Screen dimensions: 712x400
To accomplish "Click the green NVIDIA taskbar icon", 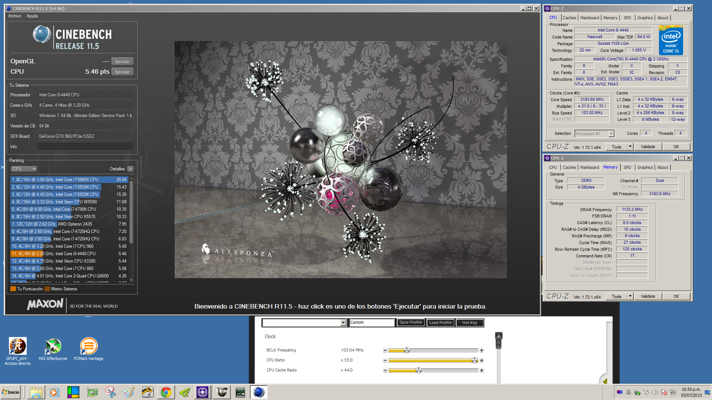I will [x=184, y=392].
